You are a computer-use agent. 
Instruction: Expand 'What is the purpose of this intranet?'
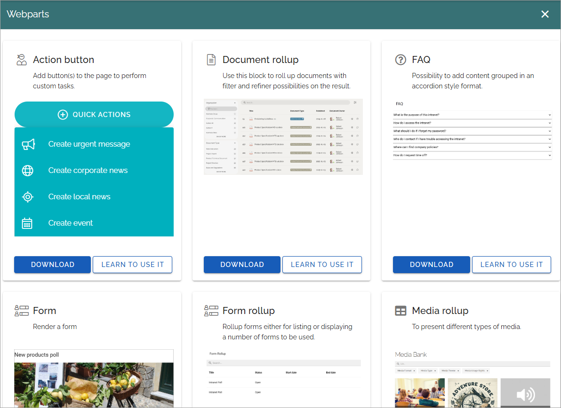coord(472,115)
